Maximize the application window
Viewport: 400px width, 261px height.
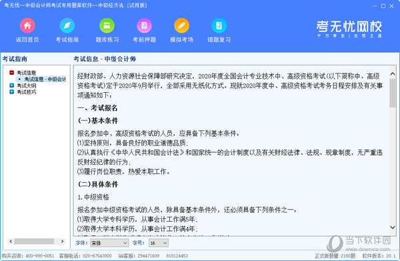pos(383,6)
